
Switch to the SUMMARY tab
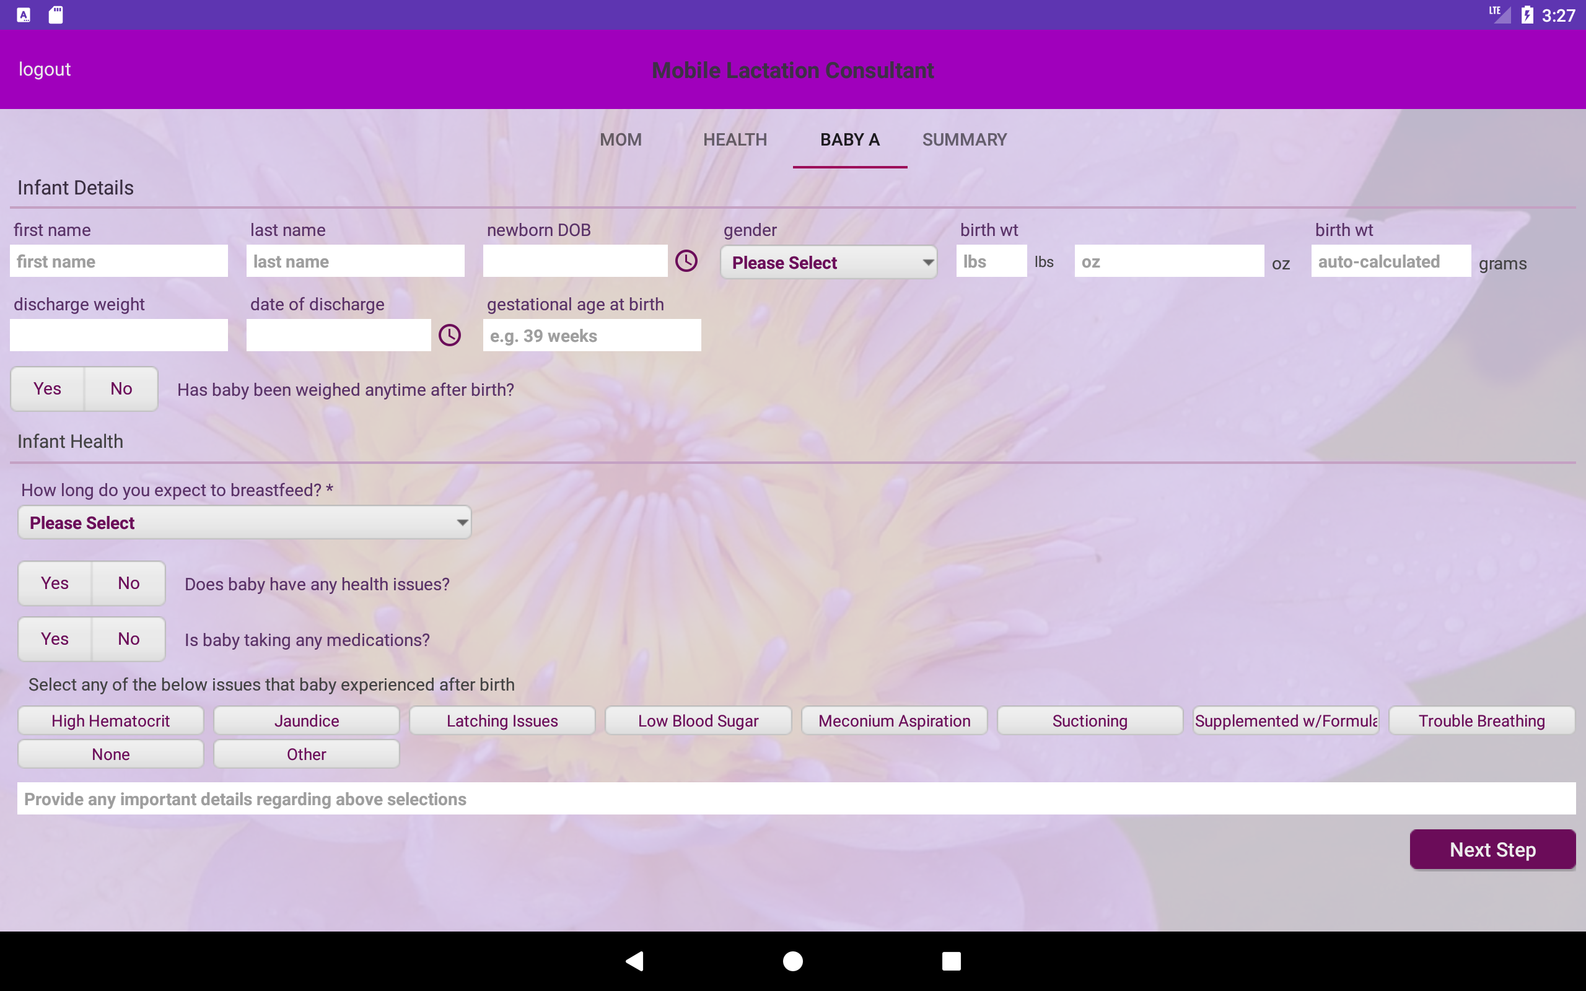[x=964, y=139]
